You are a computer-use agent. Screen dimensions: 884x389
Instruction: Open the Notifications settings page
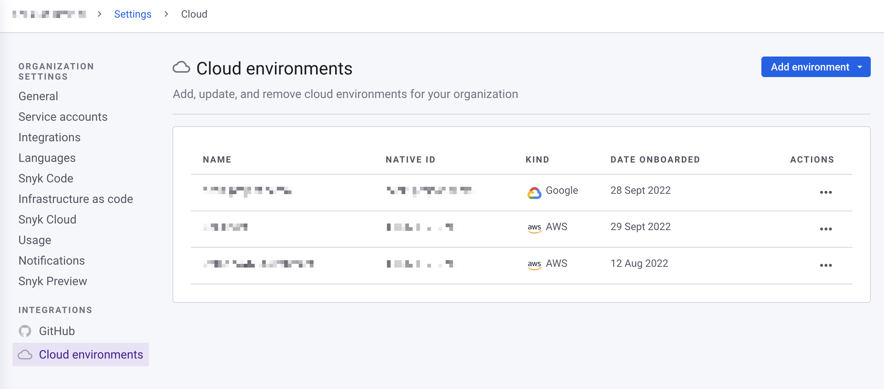[52, 261]
